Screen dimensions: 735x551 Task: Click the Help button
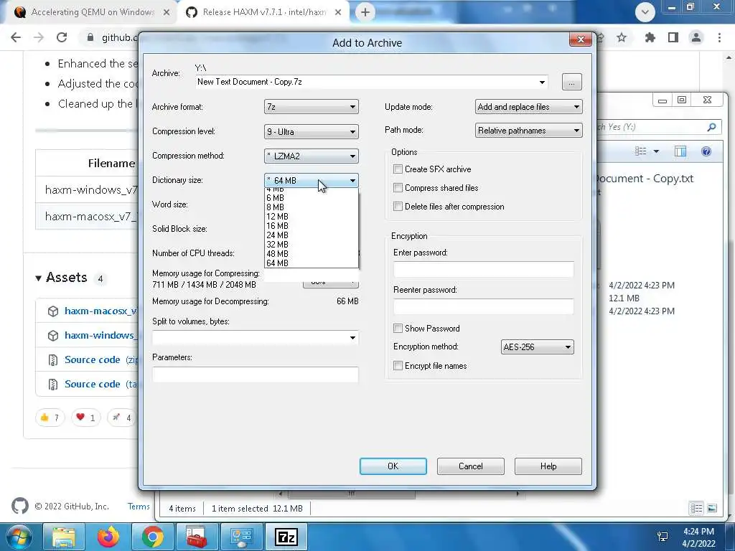(x=548, y=466)
